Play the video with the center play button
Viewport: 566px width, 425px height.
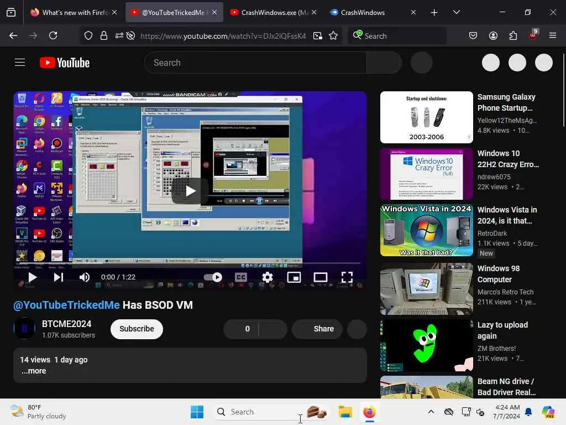[190, 191]
